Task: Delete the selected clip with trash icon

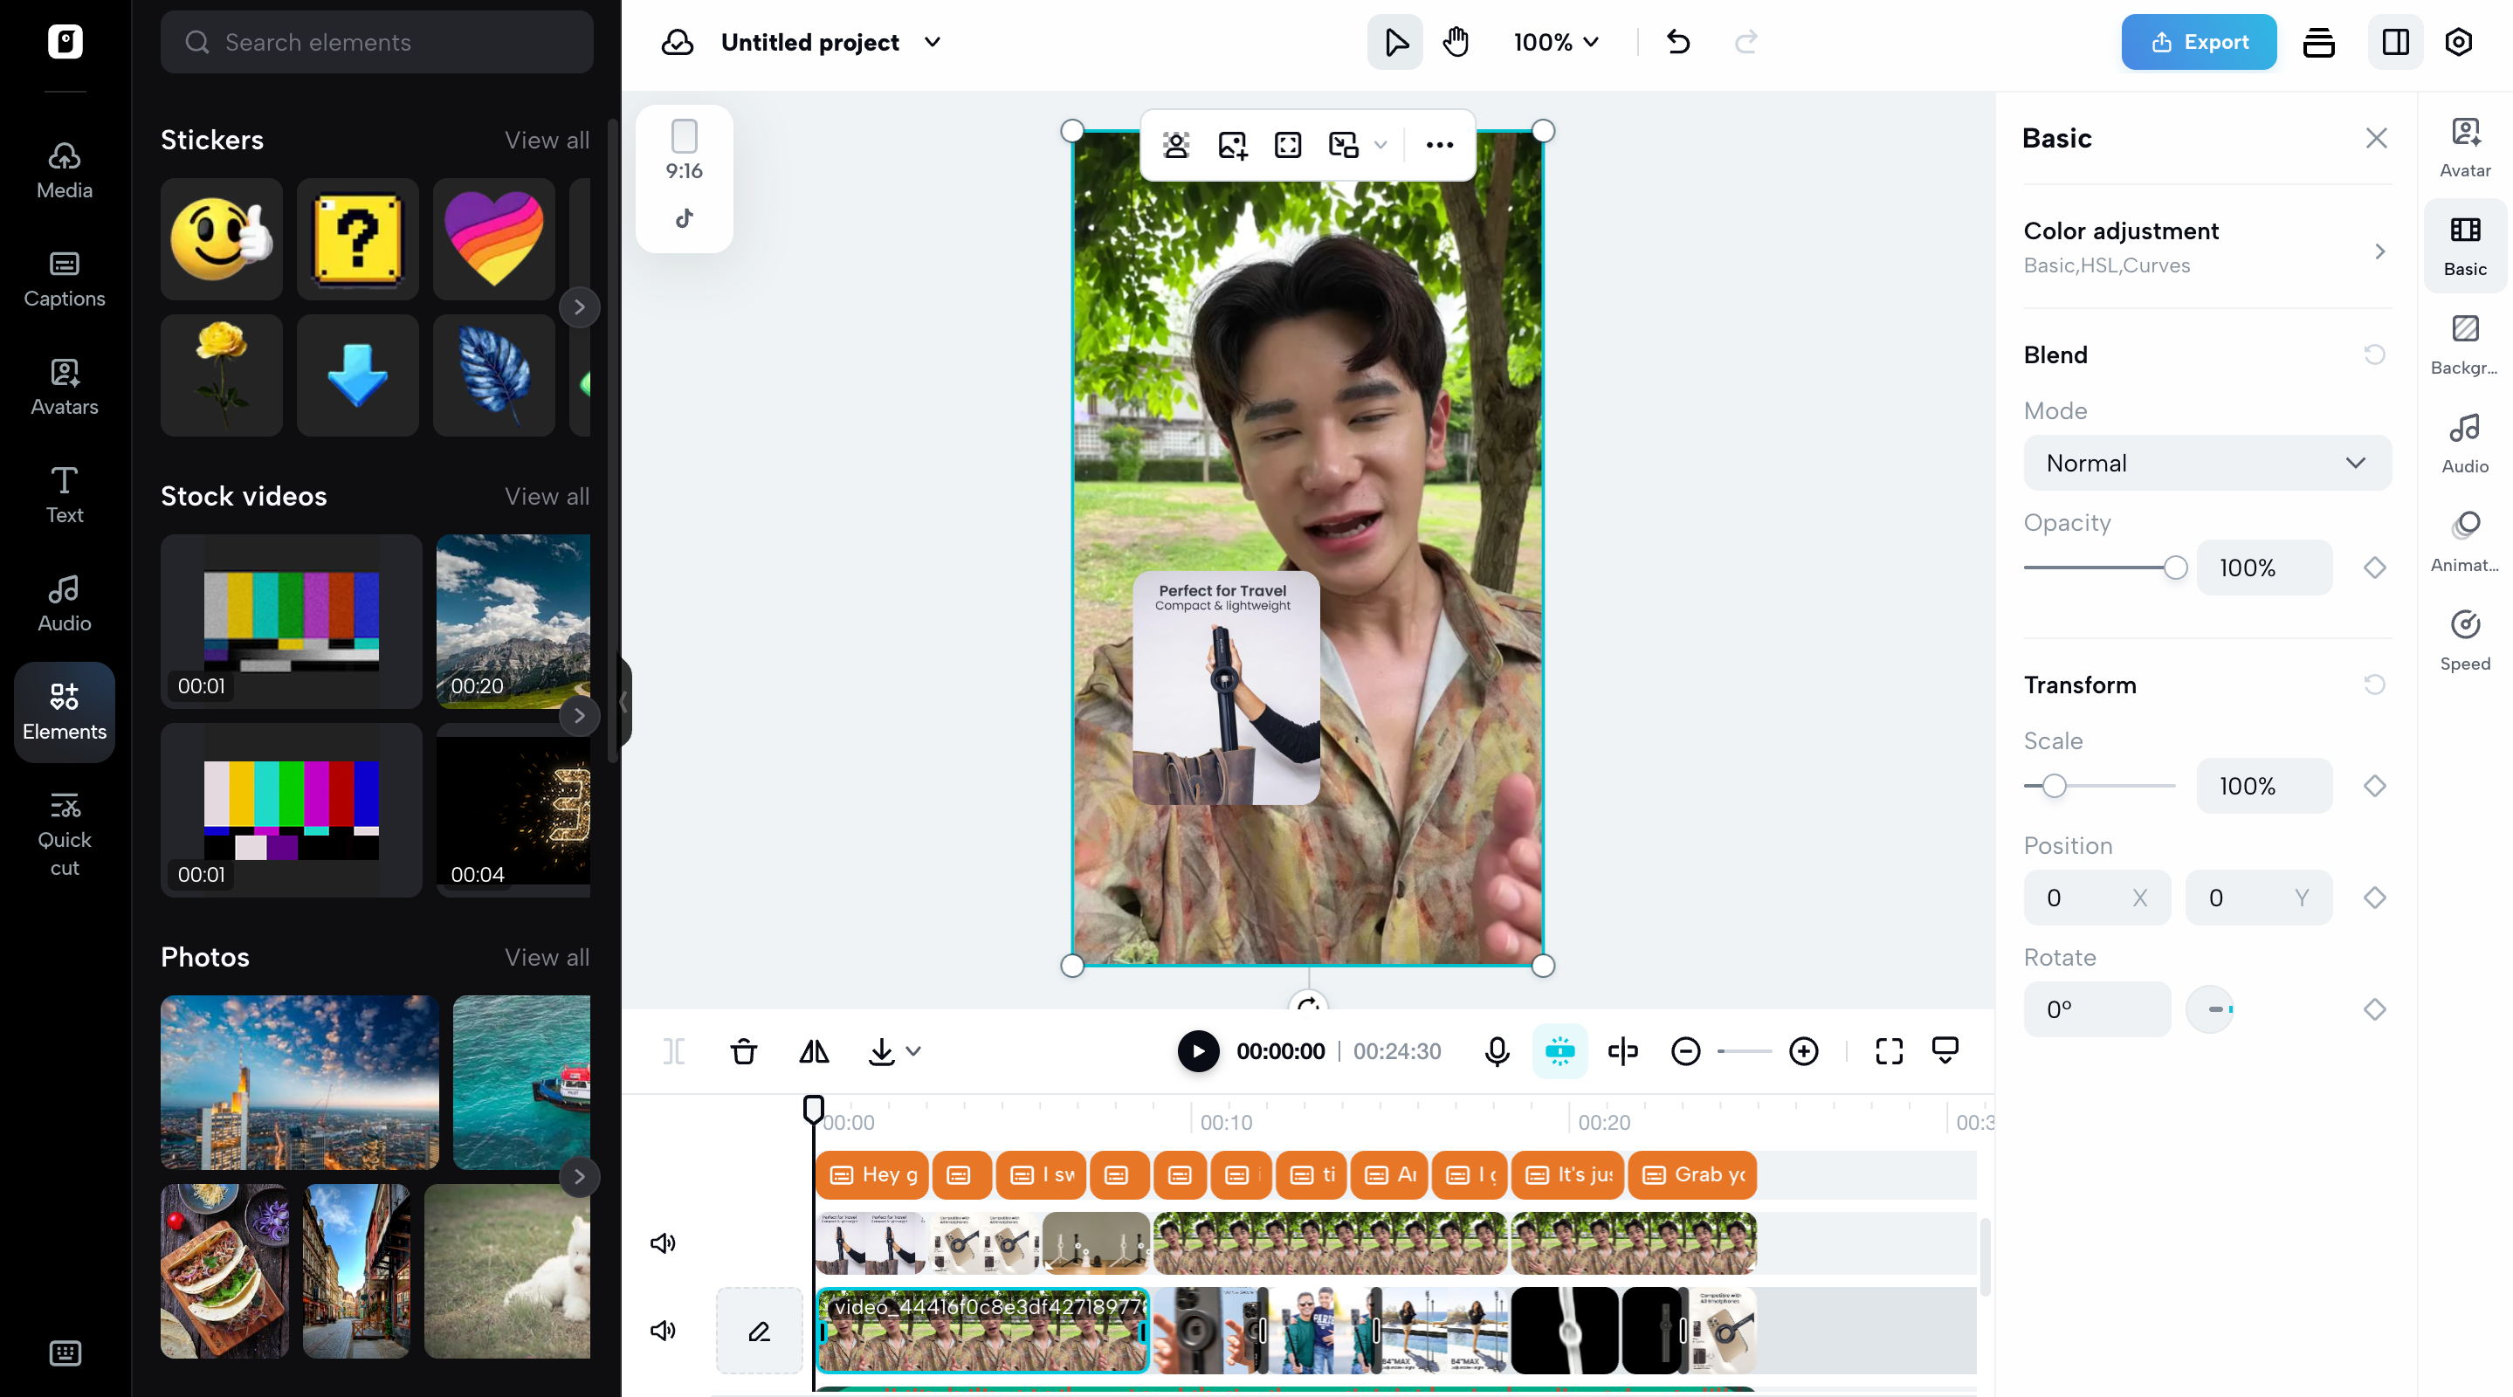Action: click(743, 1050)
